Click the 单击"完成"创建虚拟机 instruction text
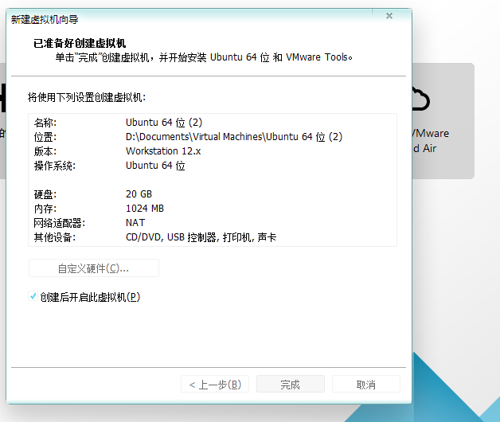Image resolution: width=500 pixels, height=422 pixels. (x=204, y=57)
